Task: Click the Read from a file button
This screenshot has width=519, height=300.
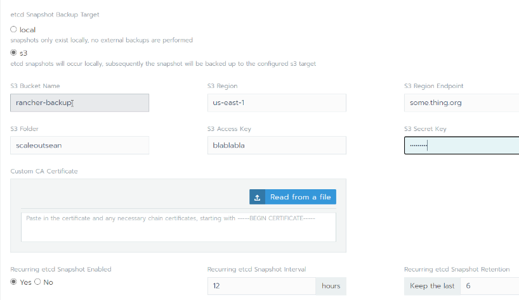Action: pyautogui.click(x=292, y=197)
